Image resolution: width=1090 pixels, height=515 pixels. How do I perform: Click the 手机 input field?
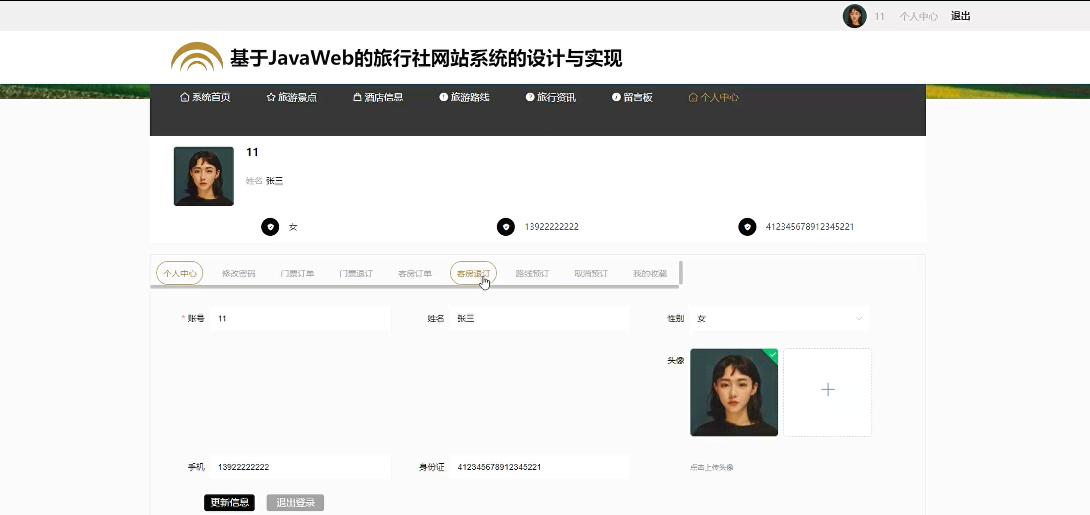[x=300, y=467]
